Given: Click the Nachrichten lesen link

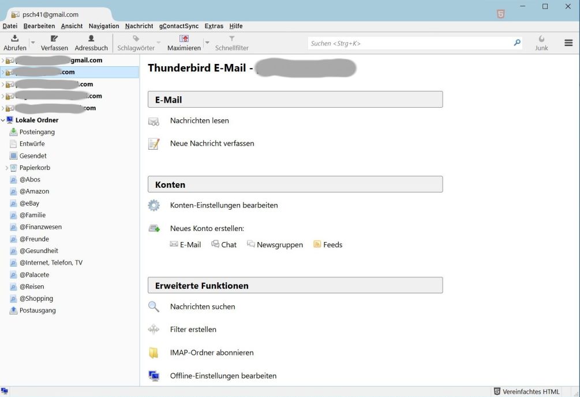Looking at the screenshot, I should click(199, 121).
